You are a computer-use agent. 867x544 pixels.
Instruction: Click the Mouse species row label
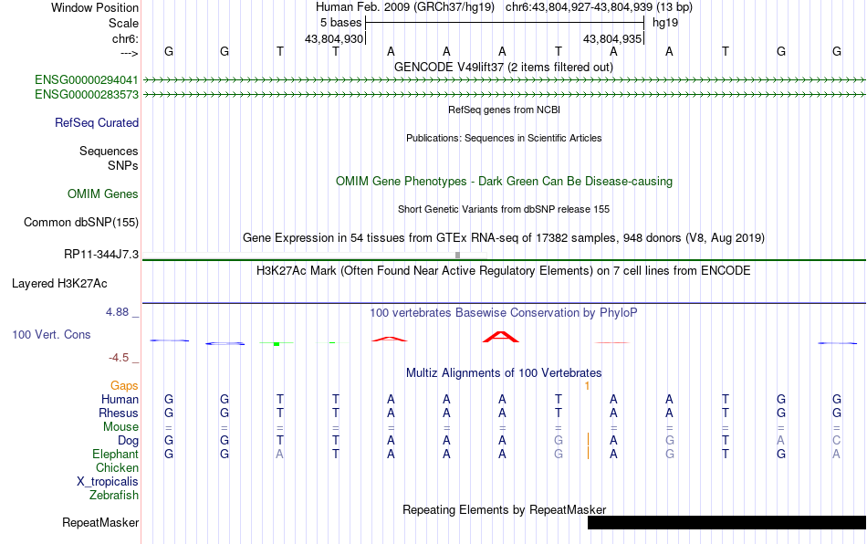coord(120,427)
